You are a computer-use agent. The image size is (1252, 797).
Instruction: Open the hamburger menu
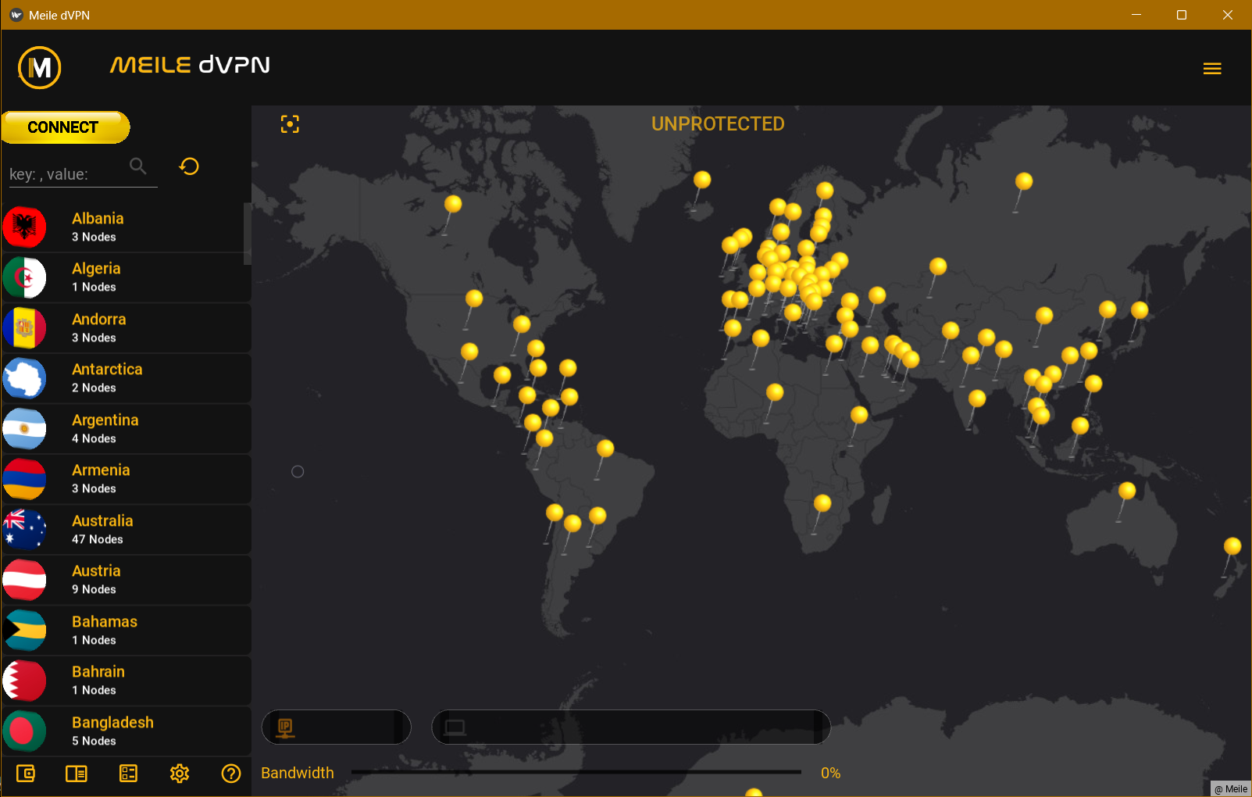1212,69
